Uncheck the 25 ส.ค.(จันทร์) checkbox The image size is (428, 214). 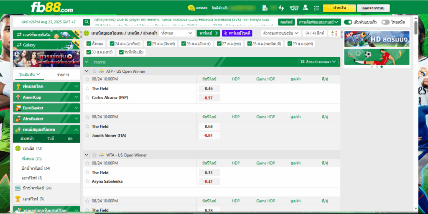tap(149, 43)
